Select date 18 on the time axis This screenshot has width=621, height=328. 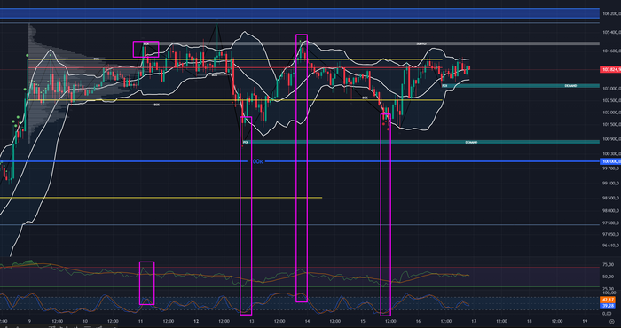pyautogui.click(x=529, y=321)
